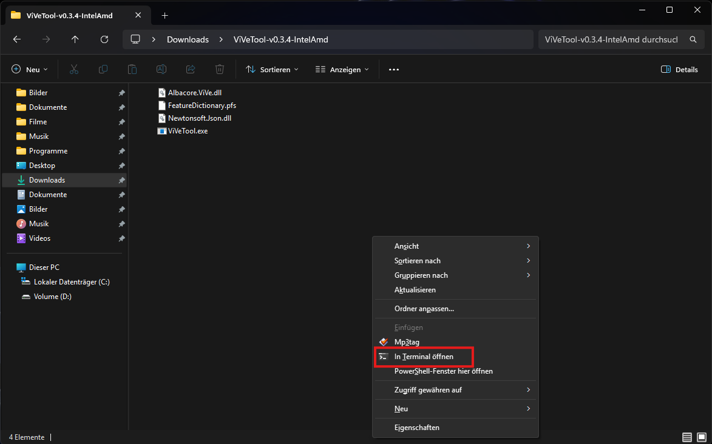
Task: Click the search field for ViVeTool folder
Action: [x=611, y=39]
